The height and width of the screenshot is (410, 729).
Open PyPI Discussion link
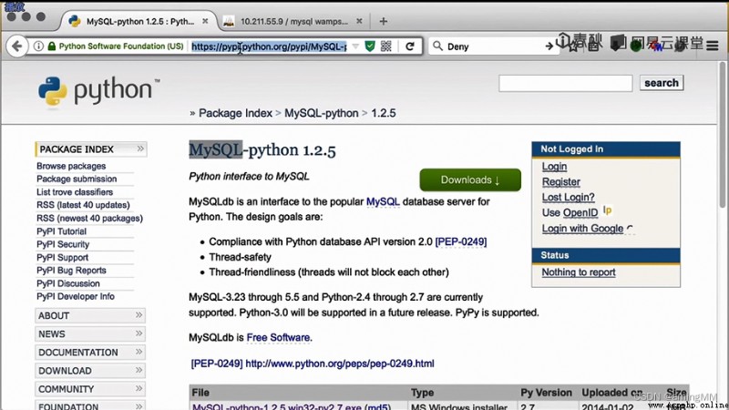[67, 283]
